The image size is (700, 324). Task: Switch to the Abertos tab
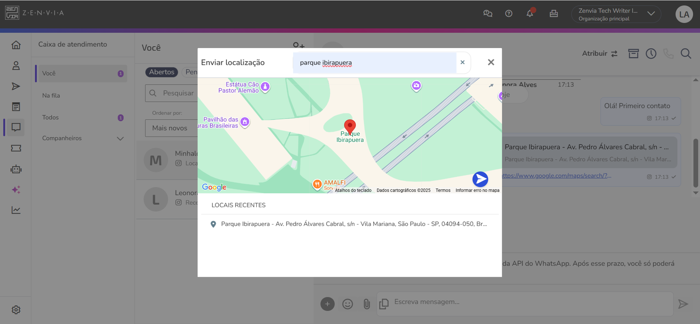coord(162,72)
